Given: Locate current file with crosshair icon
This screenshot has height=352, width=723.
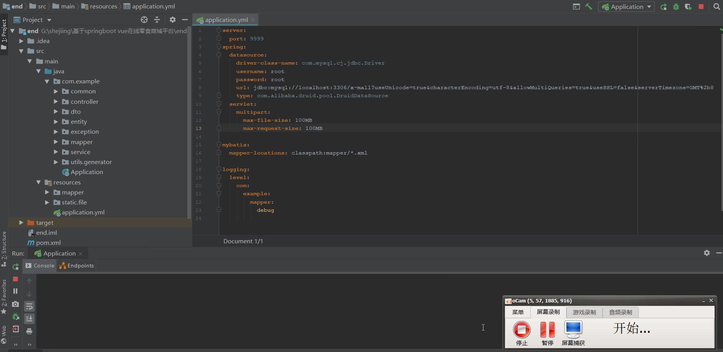Looking at the screenshot, I should click(144, 20).
